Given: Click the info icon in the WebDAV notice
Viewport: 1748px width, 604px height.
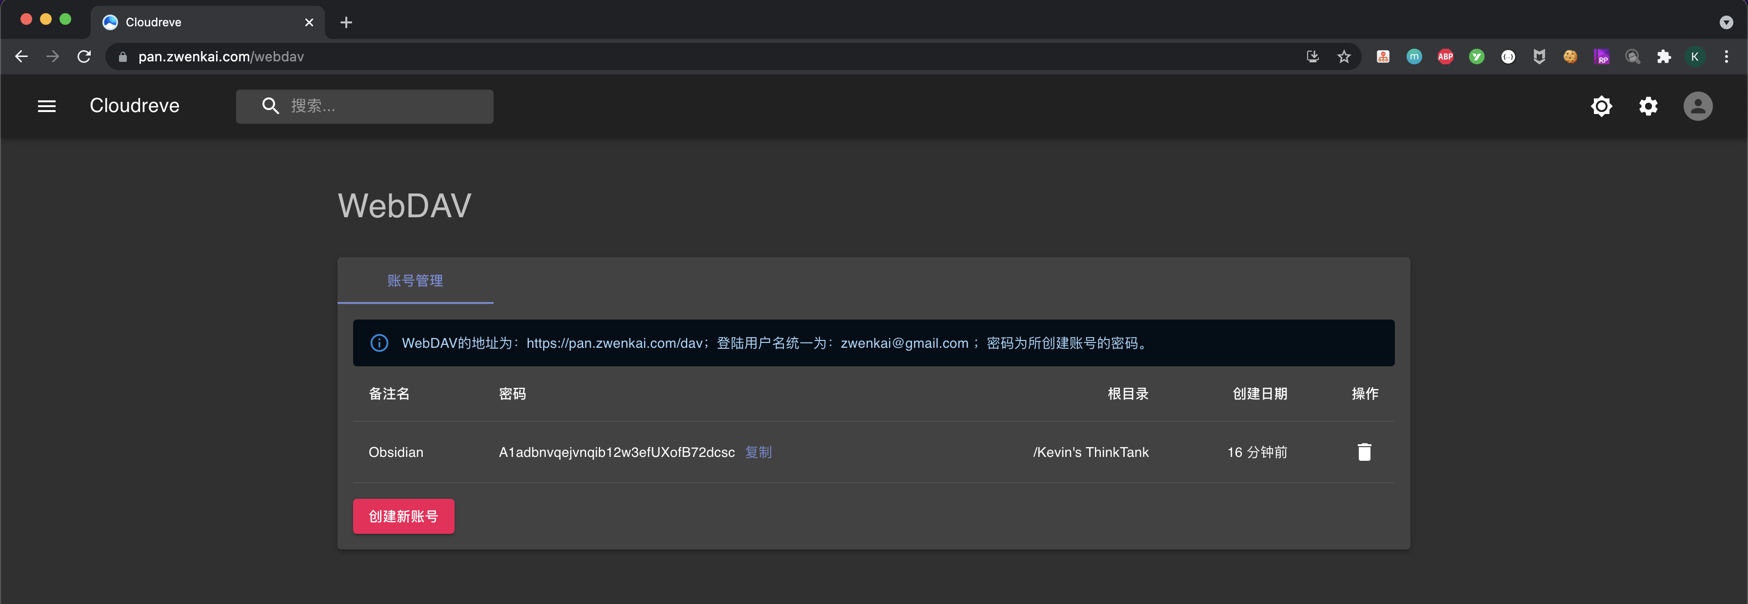Looking at the screenshot, I should (x=379, y=343).
